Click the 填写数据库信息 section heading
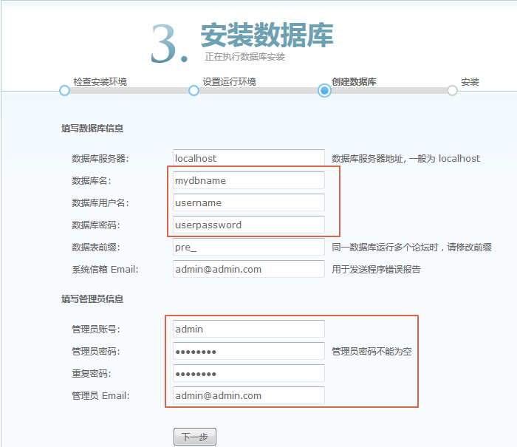 click(x=92, y=129)
